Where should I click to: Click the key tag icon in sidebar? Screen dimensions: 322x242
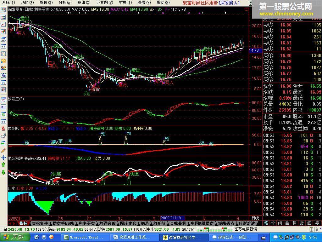(3, 136)
